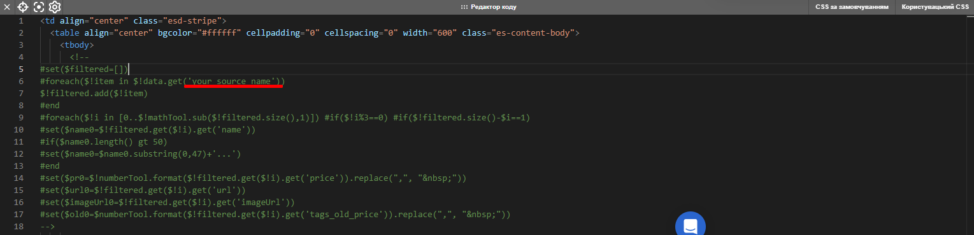
Task: Click the comment closing --> on line 18
Action: click(x=48, y=227)
